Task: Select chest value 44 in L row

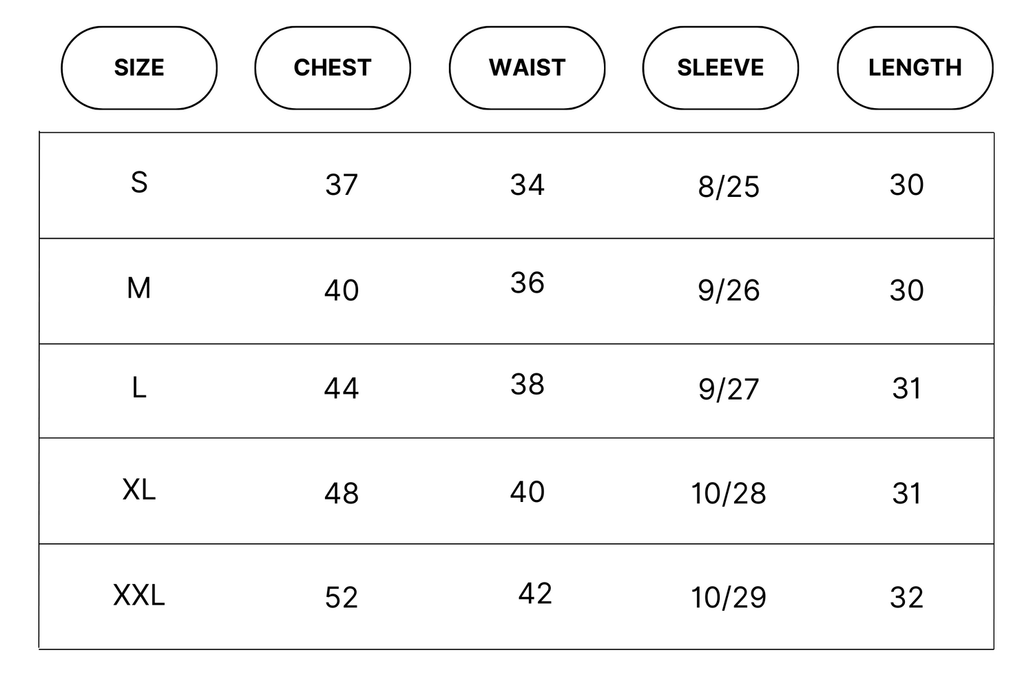Action: point(342,389)
